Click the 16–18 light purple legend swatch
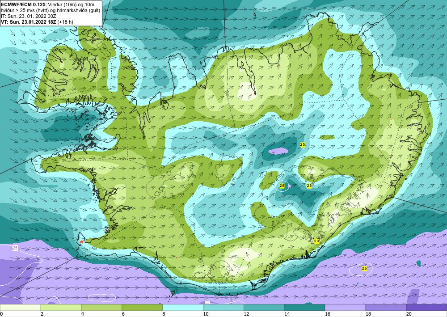 point(345,308)
